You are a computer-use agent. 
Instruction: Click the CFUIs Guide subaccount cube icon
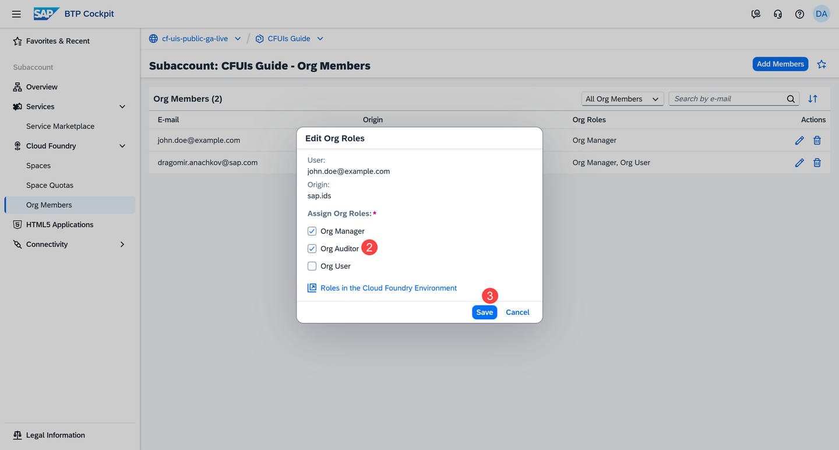click(259, 38)
